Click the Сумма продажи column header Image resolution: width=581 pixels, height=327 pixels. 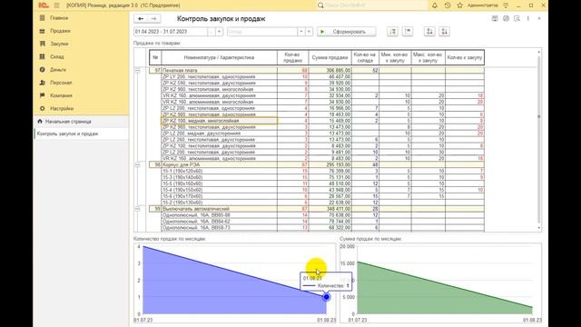pos(330,57)
